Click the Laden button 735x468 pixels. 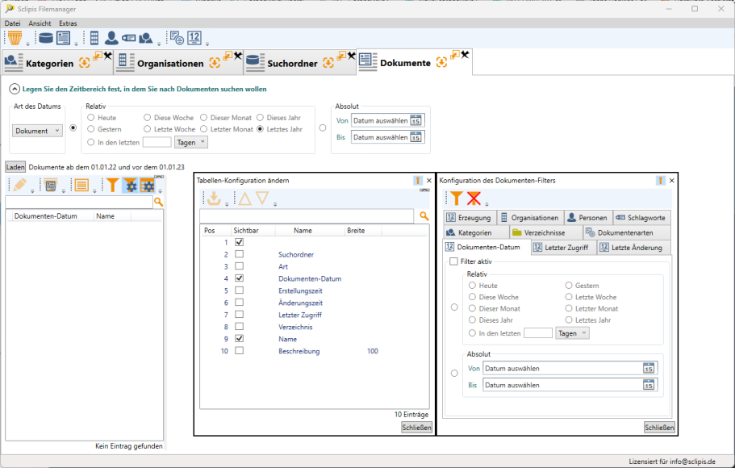click(x=15, y=167)
